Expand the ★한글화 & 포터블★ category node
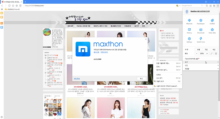220x119 pixels. 46,73
